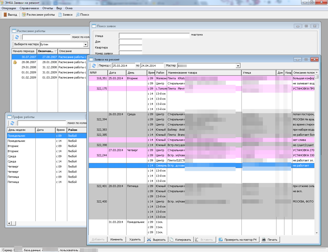Print the list with Печать
This screenshot has height=252, width=328.
(x=269, y=240)
